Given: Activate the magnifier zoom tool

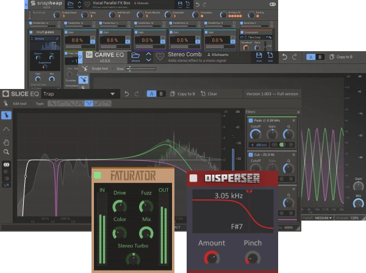Looking at the screenshot, I should tap(6, 152).
